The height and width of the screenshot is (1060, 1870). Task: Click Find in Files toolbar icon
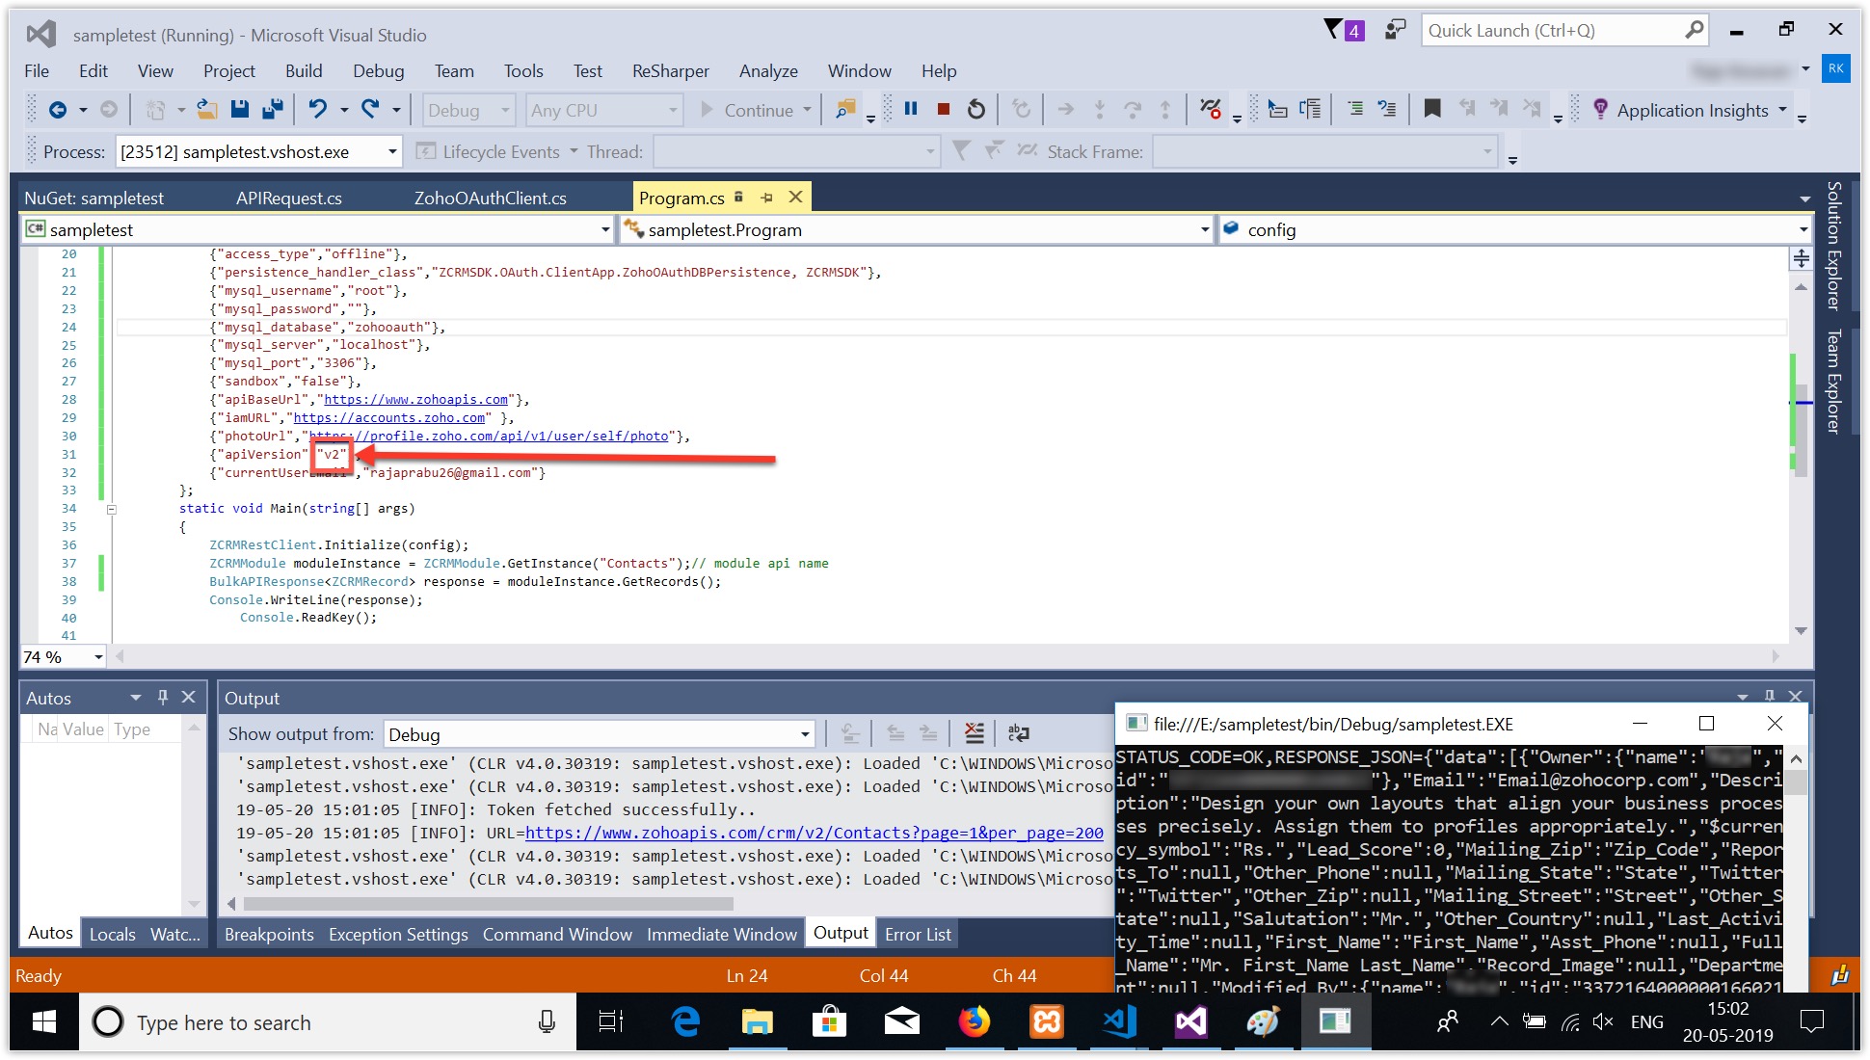click(x=845, y=110)
